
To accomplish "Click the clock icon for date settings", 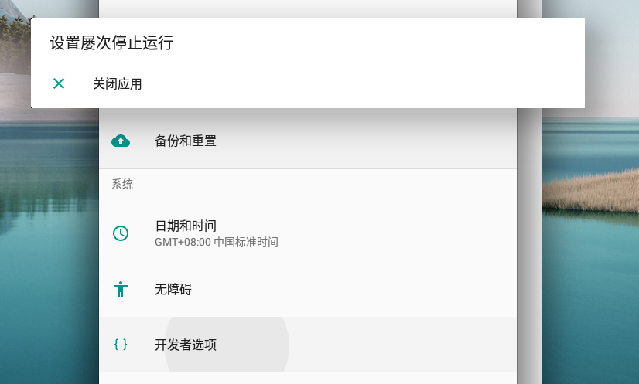I will (121, 233).
